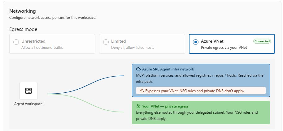Click the 'Agent workspace' caption
The height and width of the screenshot is (131, 283).
[28, 104]
